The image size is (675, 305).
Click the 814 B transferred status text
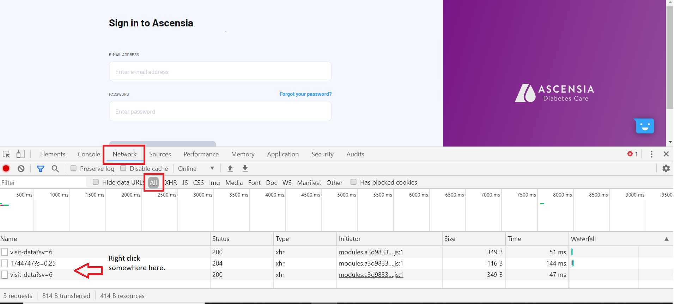(x=66, y=296)
